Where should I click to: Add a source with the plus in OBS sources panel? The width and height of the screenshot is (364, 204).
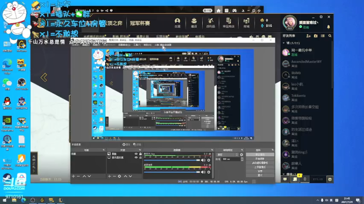[x=109, y=176]
